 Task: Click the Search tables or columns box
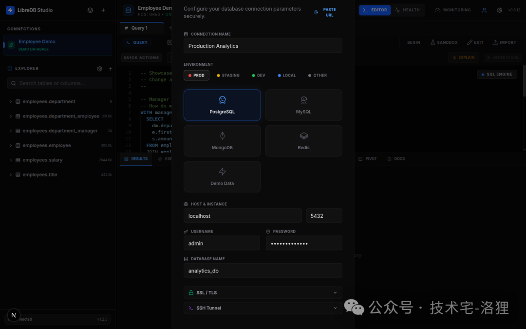point(60,83)
